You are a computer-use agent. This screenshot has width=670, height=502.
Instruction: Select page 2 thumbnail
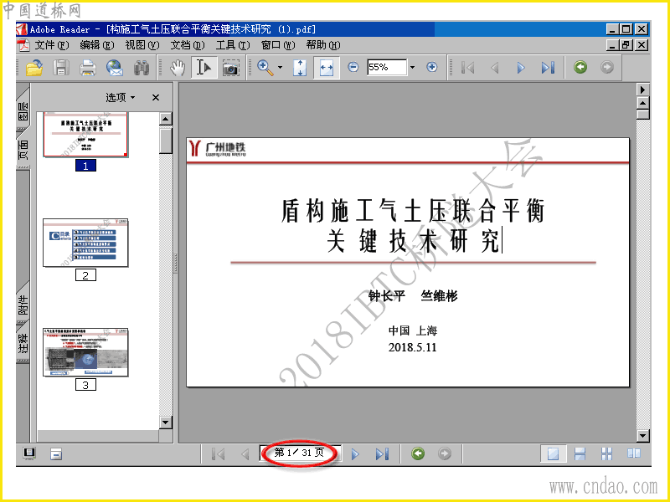[x=85, y=243]
